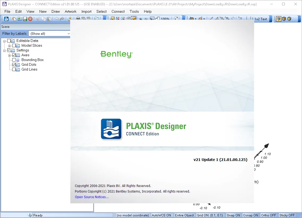Image resolution: width=302 pixels, height=218 pixels.
Task: Click the zoom extents arrows icon
Action: (x=176, y=19)
